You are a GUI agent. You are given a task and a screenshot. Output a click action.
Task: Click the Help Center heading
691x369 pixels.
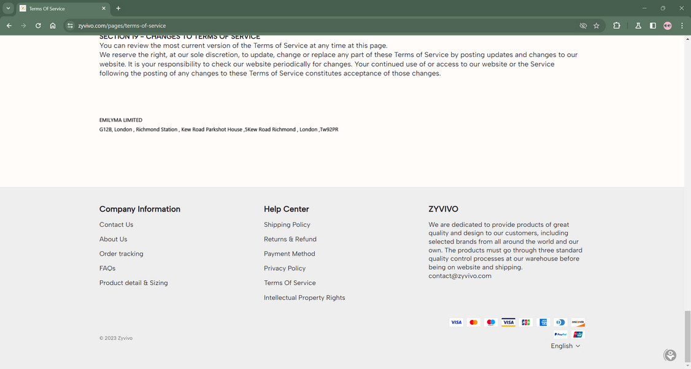tap(287, 209)
